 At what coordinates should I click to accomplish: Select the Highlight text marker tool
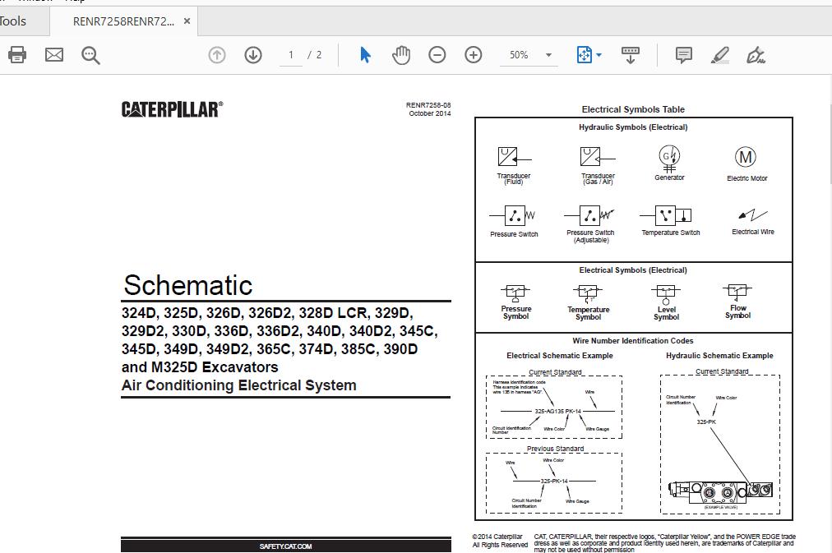720,54
